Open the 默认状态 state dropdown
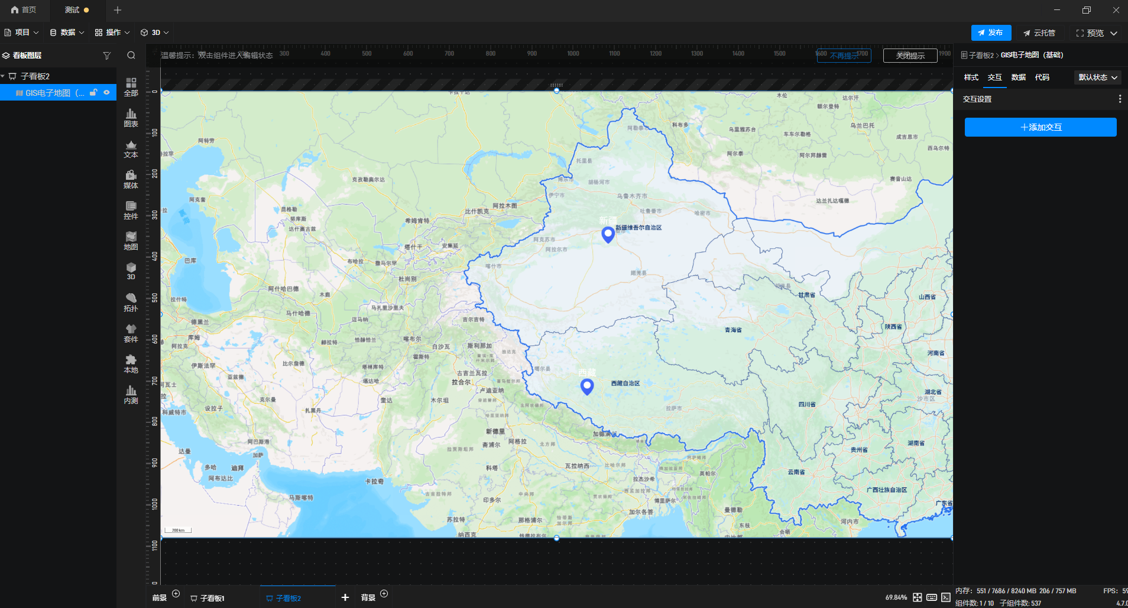The height and width of the screenshot is (608, 1128). tap(1097, 77)
